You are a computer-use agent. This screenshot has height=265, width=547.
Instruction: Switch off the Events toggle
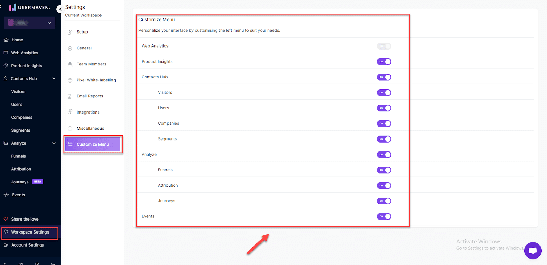(x=384, y=216)
